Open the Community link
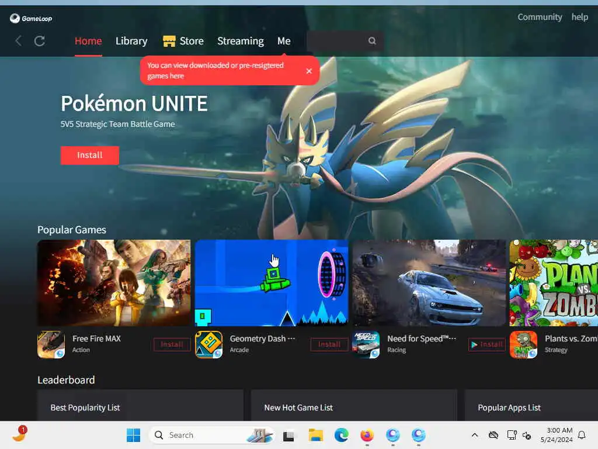Image resolution: width=598 pixels, height=449 pixels. click(540, 17)
